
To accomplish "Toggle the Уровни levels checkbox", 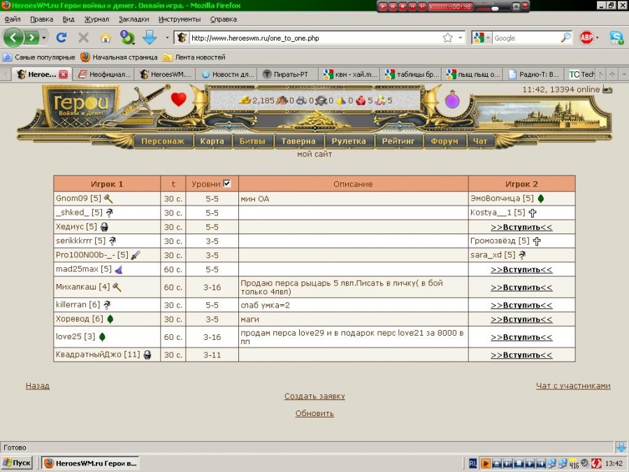I will 226,184.
